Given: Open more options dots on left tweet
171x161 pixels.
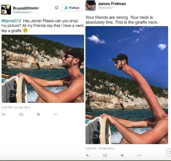Looking at the screenshot, I should pyautogui.click(x=55, y=114).
